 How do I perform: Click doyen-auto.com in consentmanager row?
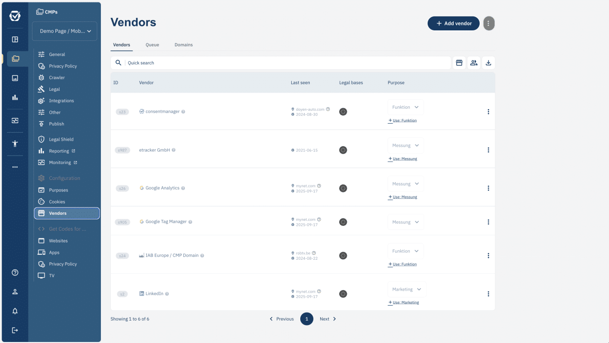coord(310,109)
